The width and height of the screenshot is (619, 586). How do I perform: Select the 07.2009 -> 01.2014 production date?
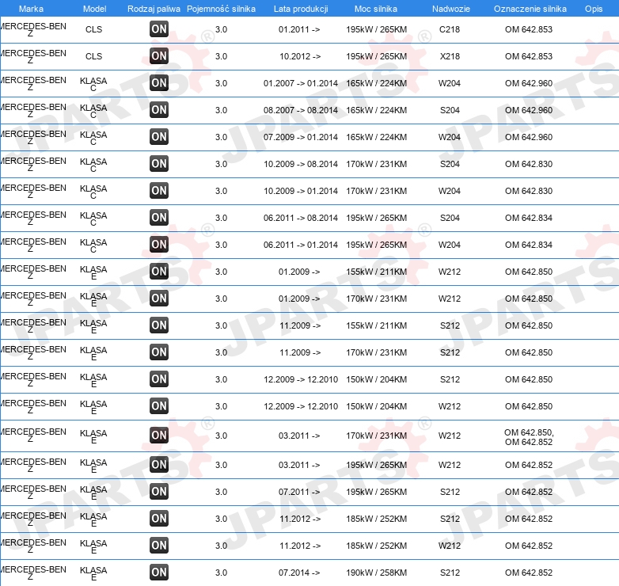tap(301, 137)
